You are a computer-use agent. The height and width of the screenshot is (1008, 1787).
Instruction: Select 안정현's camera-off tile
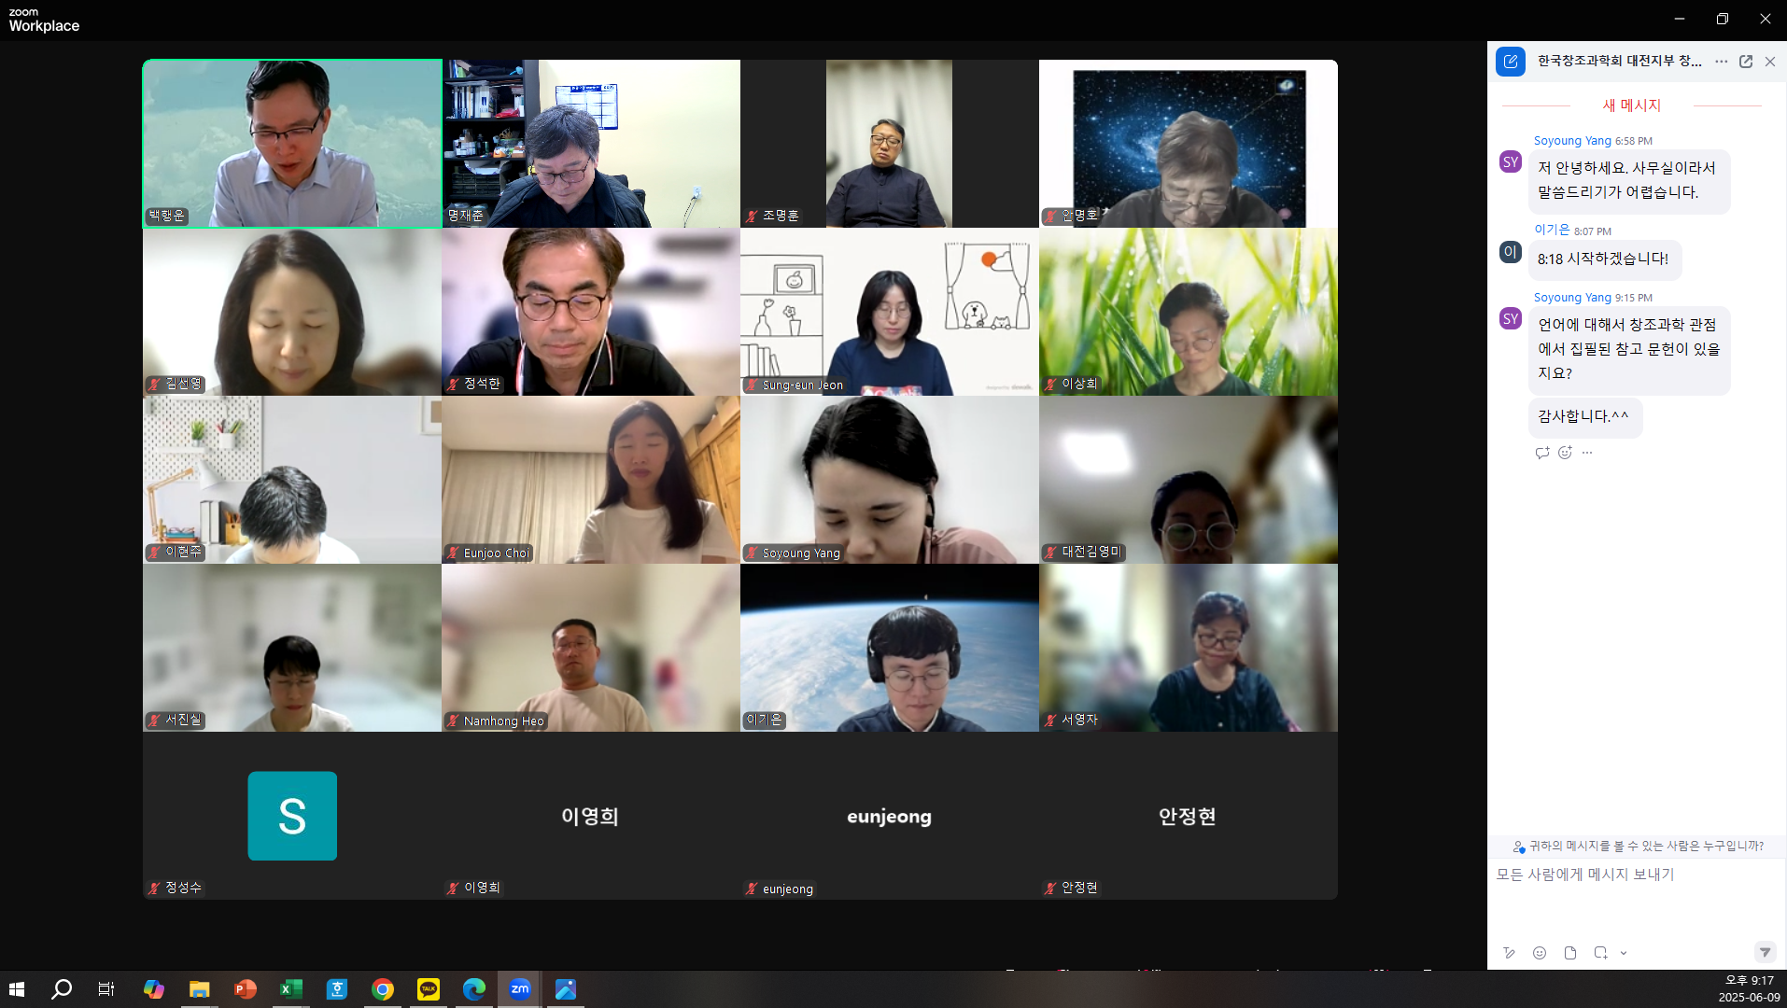pos(1189,816)
